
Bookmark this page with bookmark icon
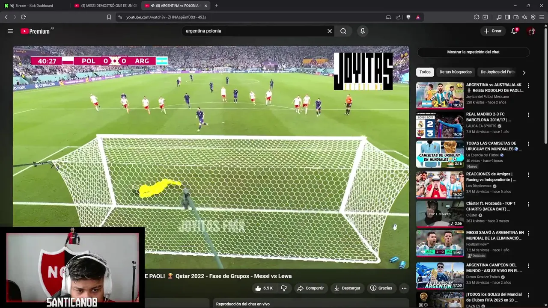coord(109,17)
